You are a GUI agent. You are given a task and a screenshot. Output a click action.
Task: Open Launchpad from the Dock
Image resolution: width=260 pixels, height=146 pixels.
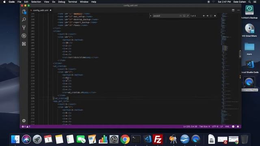point(37,139)
